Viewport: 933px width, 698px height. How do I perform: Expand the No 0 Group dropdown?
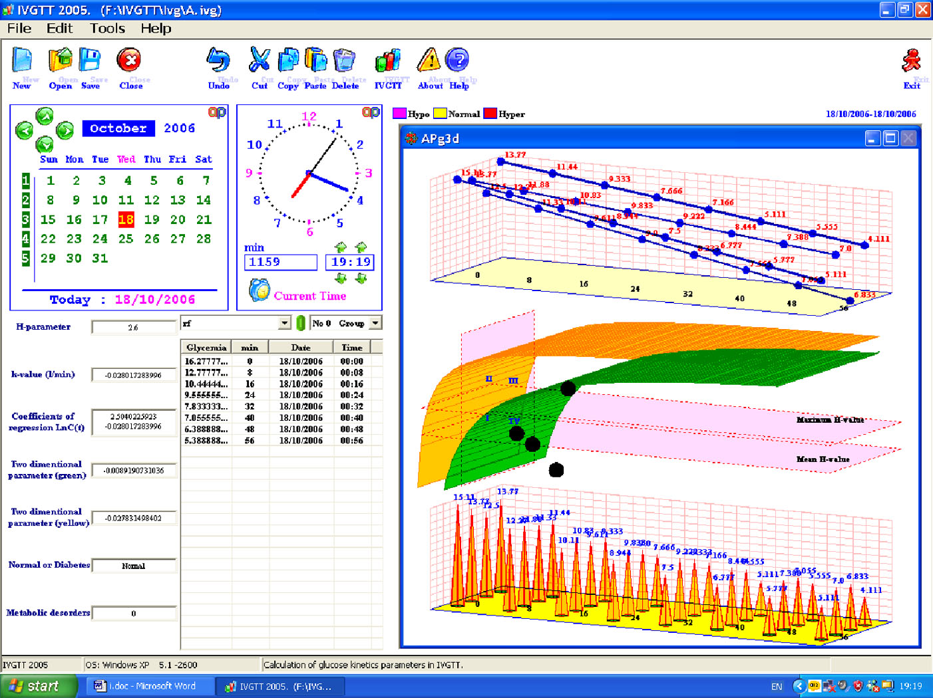pyautogui.click(x=375, y=323)
